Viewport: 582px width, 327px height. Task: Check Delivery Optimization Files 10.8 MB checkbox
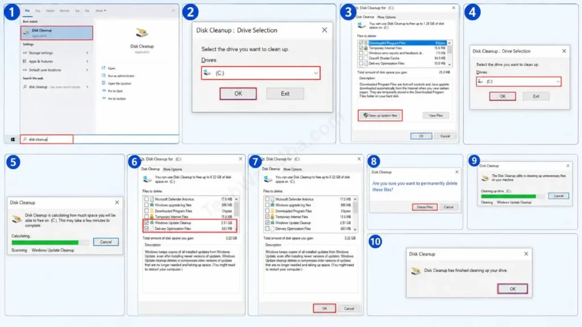[361, 64]
